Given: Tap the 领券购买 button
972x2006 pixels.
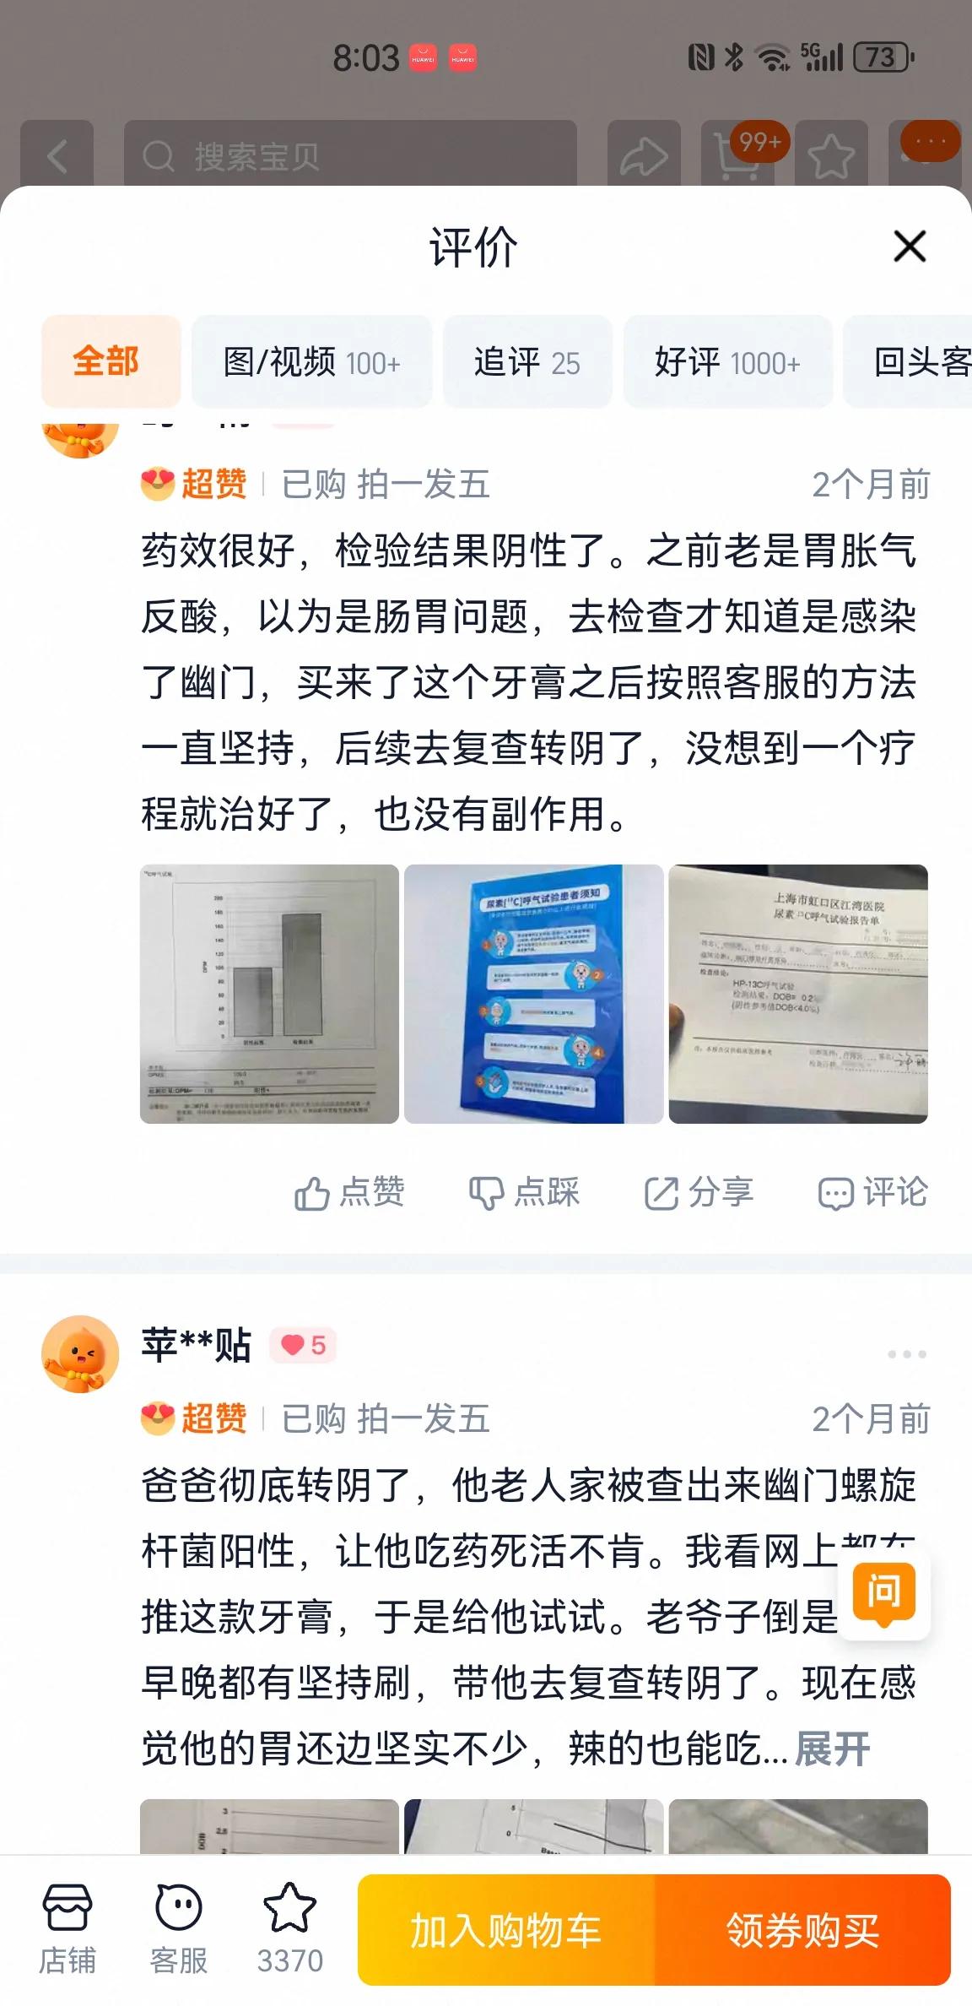Looking at the screenshot, I should (802, 1930).
